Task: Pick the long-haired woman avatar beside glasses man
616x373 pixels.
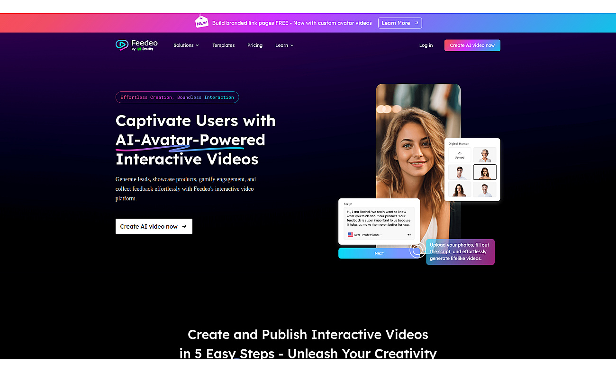Action: (460, 190)
